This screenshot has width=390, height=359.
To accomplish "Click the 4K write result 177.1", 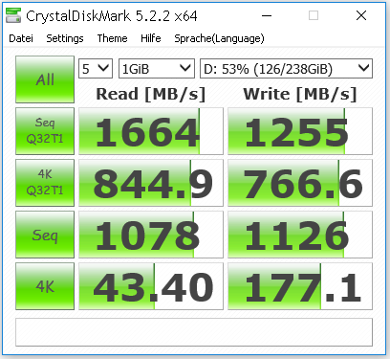I will tap(300, 286).
